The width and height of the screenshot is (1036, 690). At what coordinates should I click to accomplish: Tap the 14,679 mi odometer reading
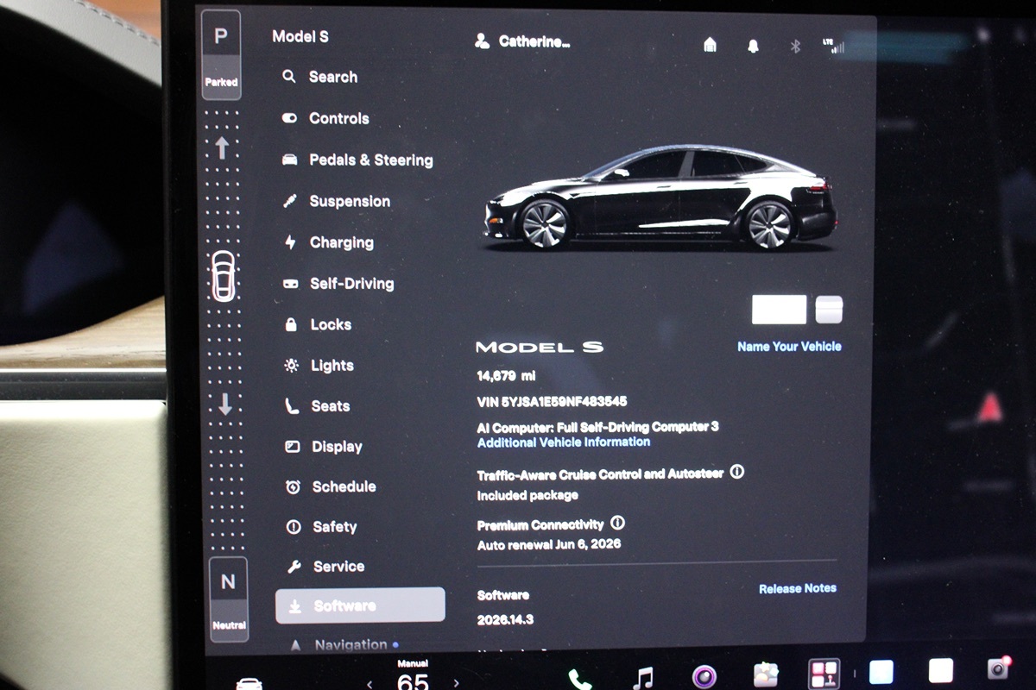tap(506, 376)
